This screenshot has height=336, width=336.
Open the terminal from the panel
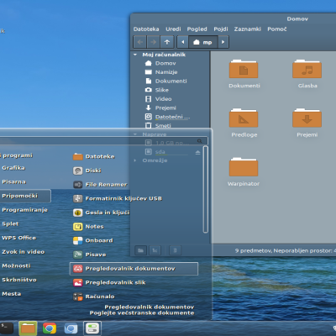[x=6, y=328]
